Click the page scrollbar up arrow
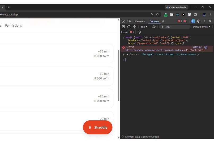Viewport: 214px width, 143px height. click(118, 20)
